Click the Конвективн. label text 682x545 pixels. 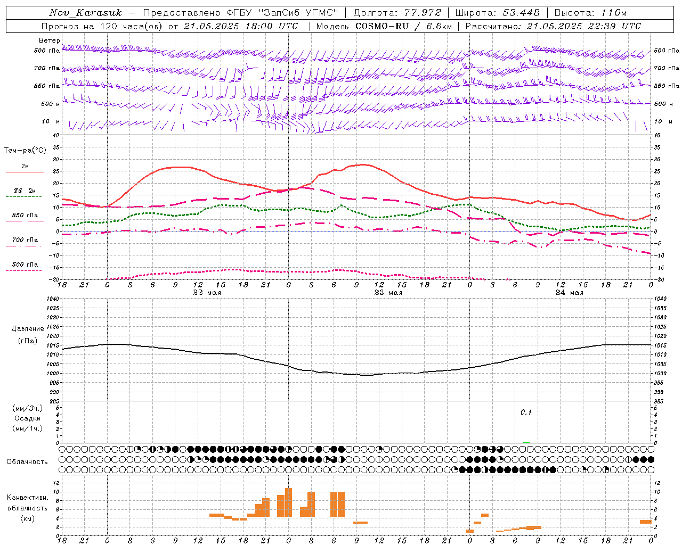click(28, 498)
